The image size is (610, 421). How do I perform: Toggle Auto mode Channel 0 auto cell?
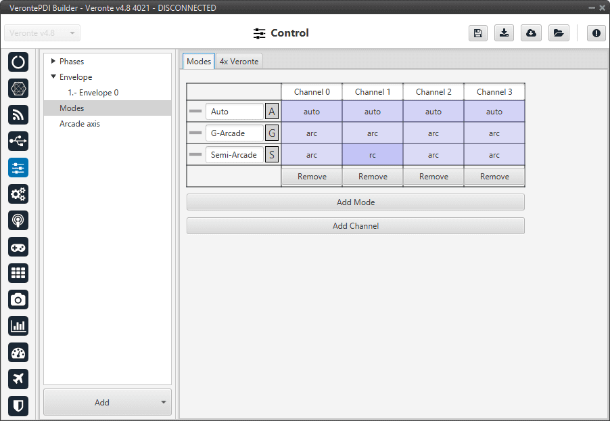pyautogui.click(x=312, y=112)
